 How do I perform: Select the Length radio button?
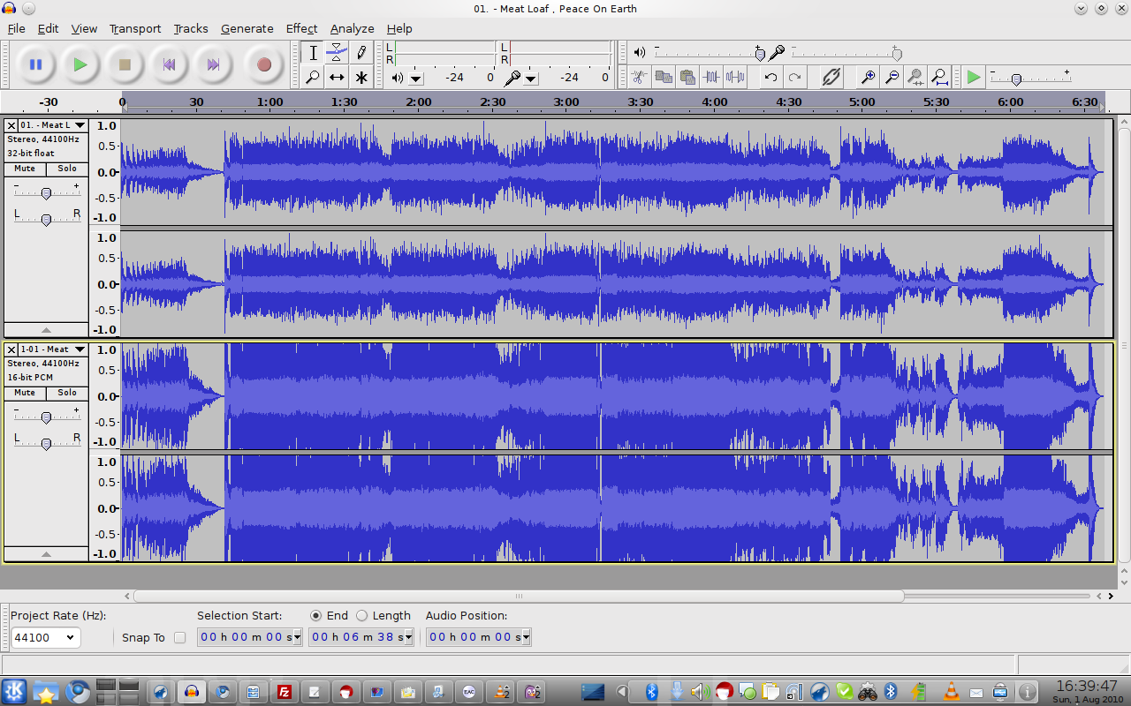click(x=362, y=616)
